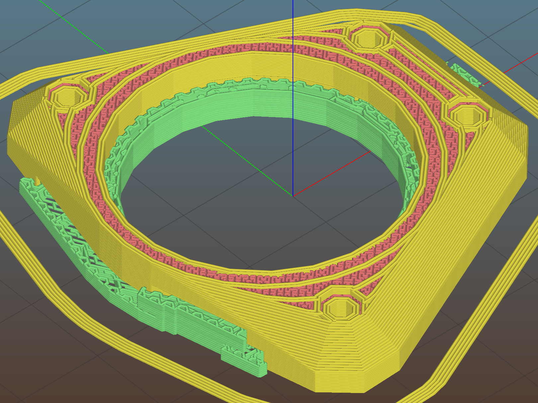Click the red X axis line inside ring
The height and width of the screenshot is (403, 538).
coord(332,173)
